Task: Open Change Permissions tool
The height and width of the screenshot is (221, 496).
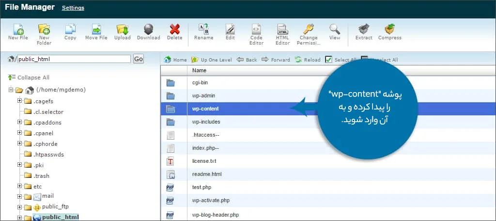Action: coord(309,34)
